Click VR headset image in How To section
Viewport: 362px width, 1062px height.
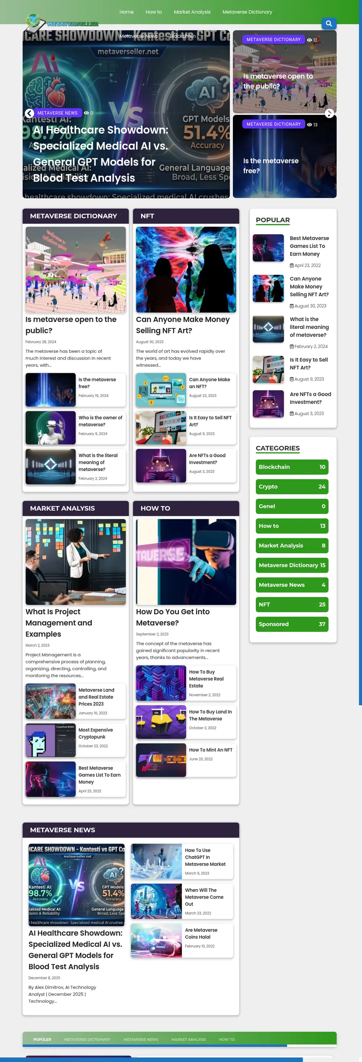186,562
